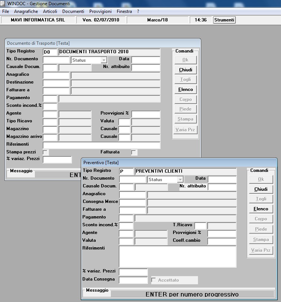Image resolution: width=281 pixels, height=302 pixels.
Task: Click Piede in Preventivo window
Action: click(261, 229)
